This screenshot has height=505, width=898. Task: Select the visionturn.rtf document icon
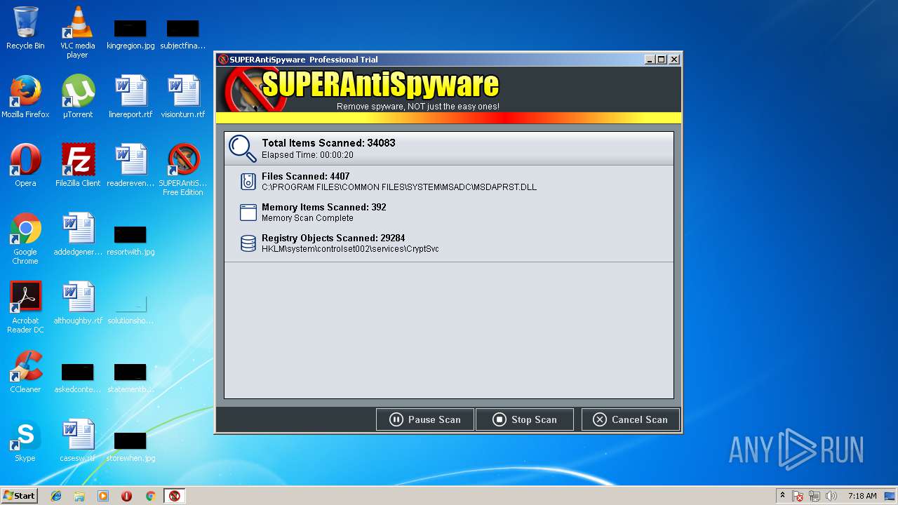point(182,97)
